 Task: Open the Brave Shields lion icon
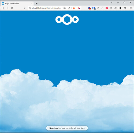(74, 8)
